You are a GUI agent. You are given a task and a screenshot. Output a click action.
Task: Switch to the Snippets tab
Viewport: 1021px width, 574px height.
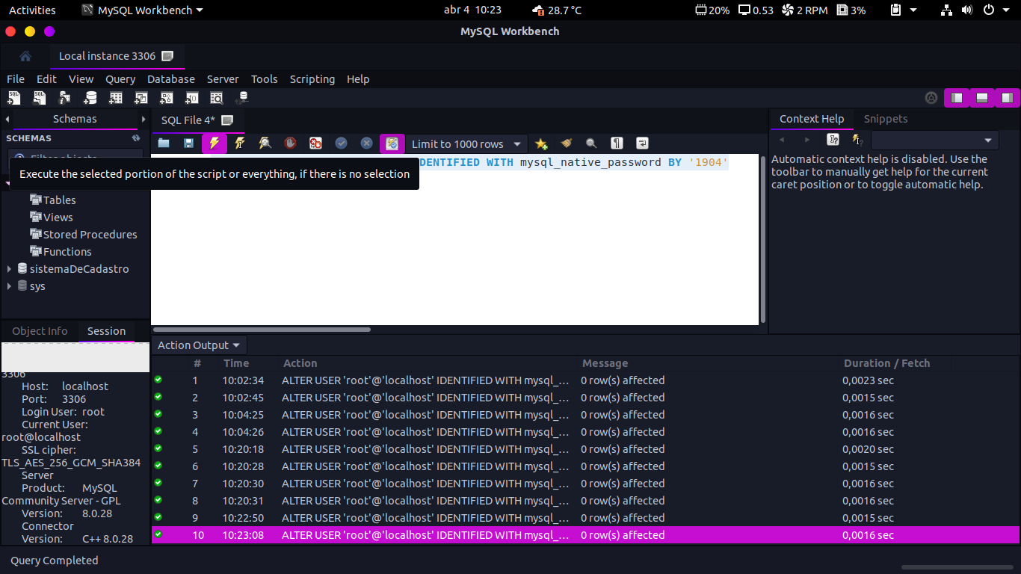click(886, 119)
